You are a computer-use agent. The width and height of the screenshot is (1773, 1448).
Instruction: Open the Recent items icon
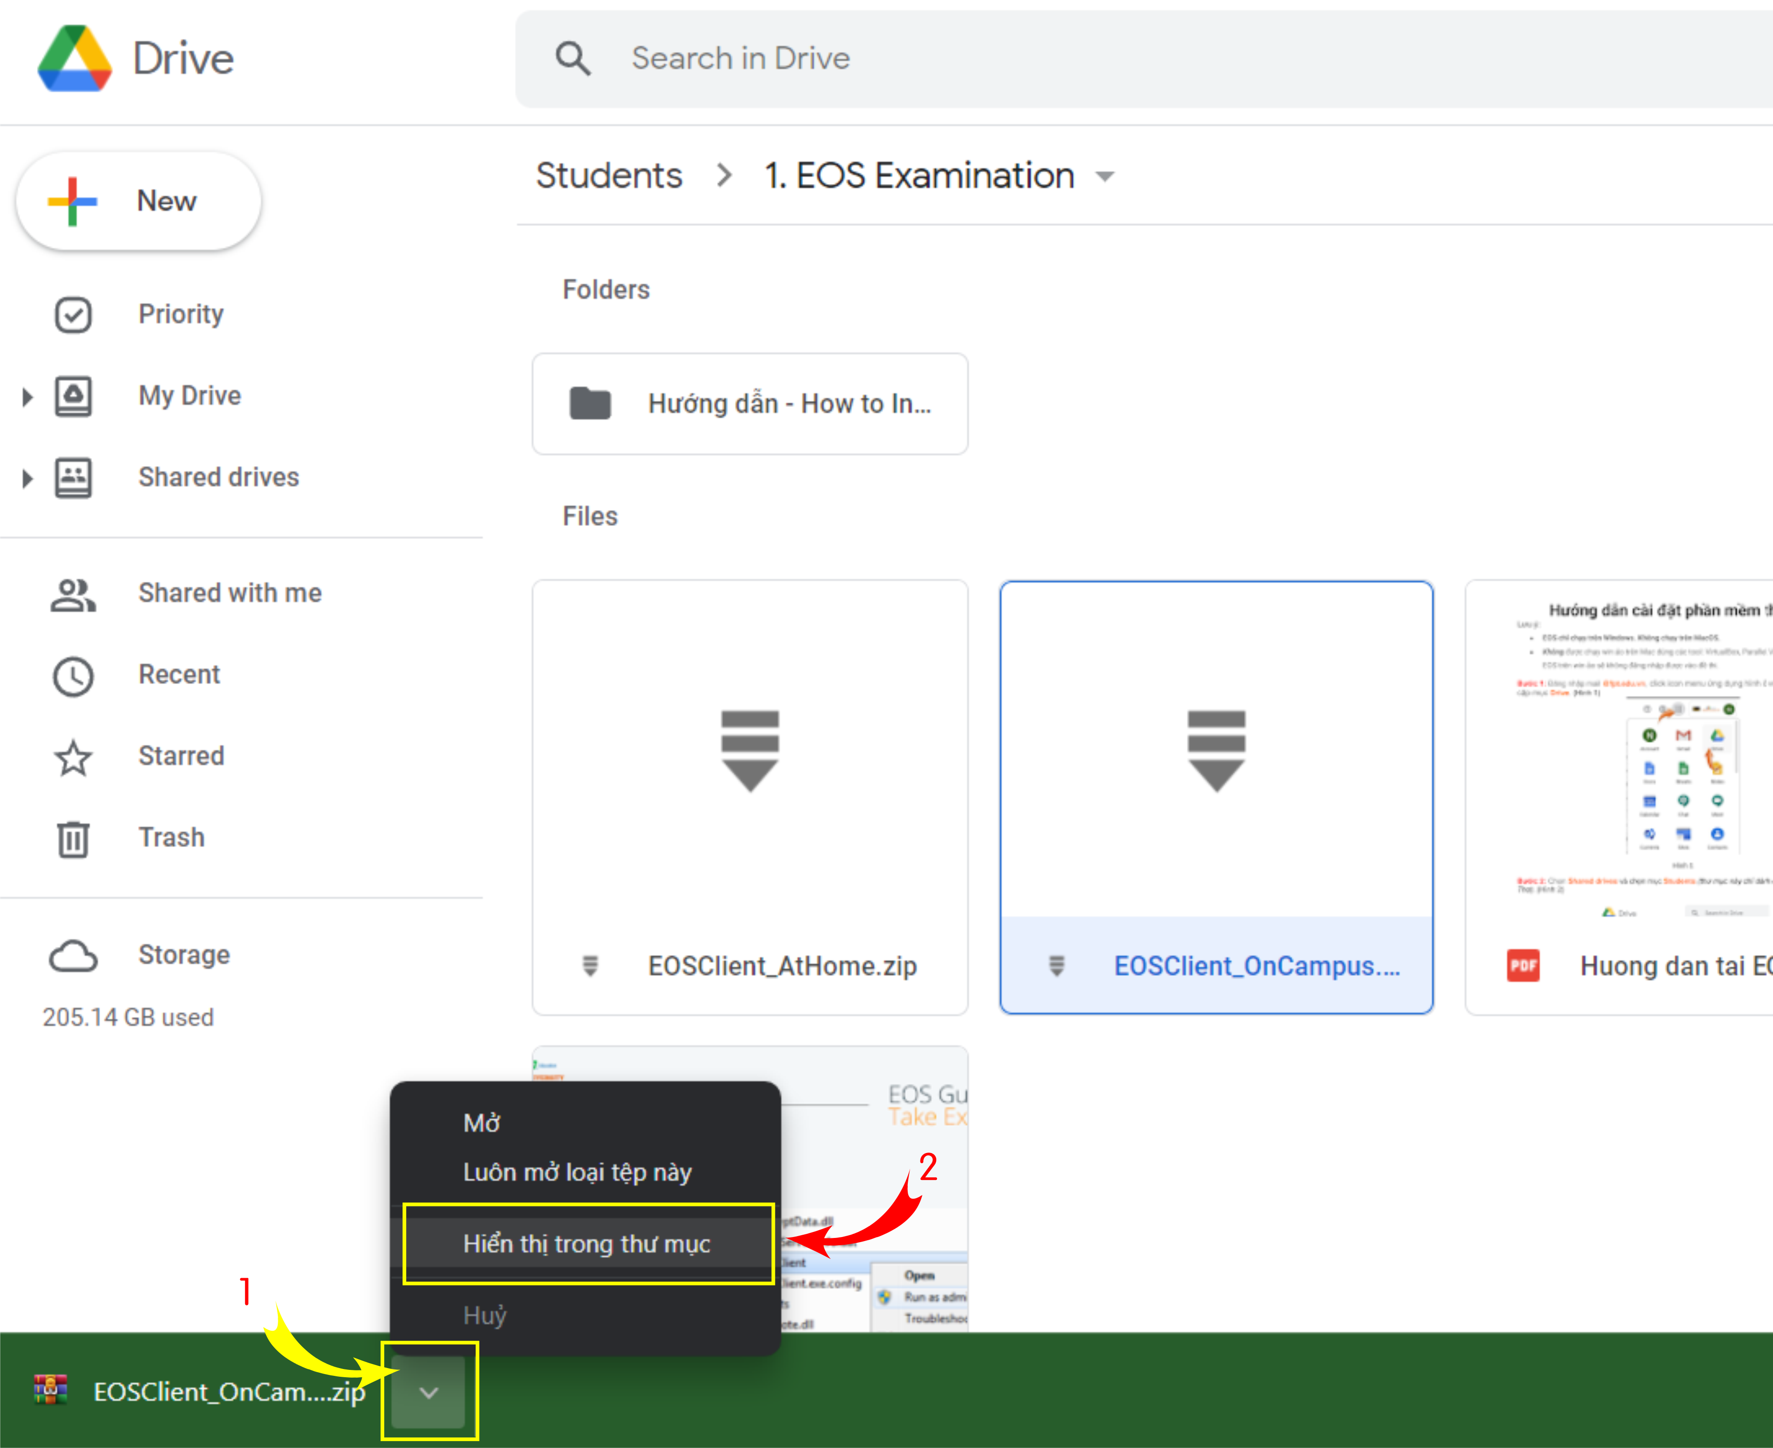pos(73,676)
